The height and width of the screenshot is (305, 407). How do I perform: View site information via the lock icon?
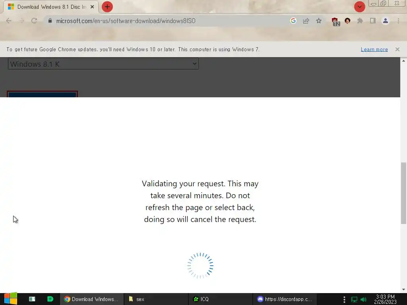(x=50, y=21)
